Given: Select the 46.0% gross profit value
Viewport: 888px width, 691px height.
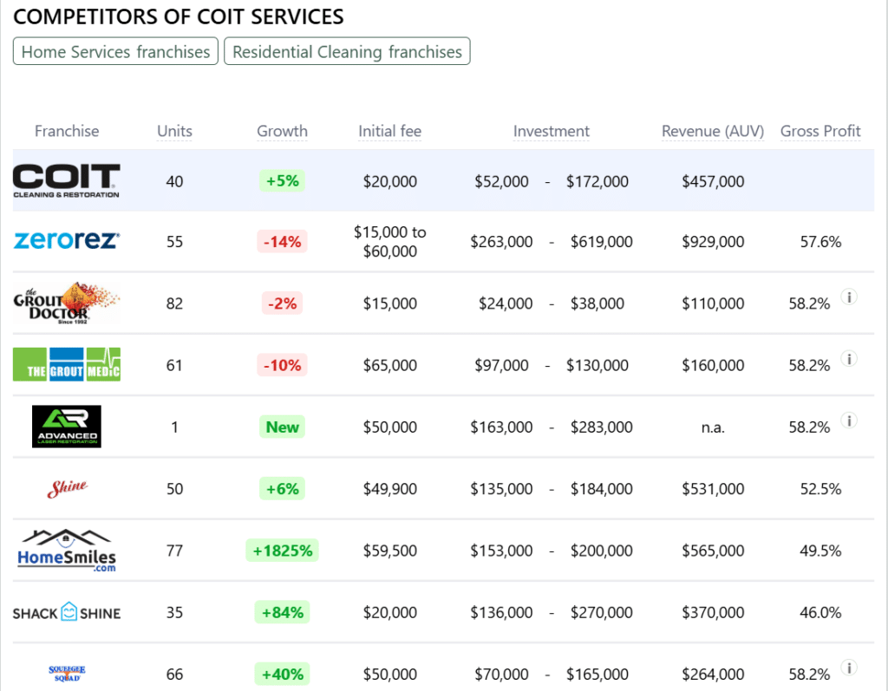Looking at the screenshot, I should coord(820,612).
